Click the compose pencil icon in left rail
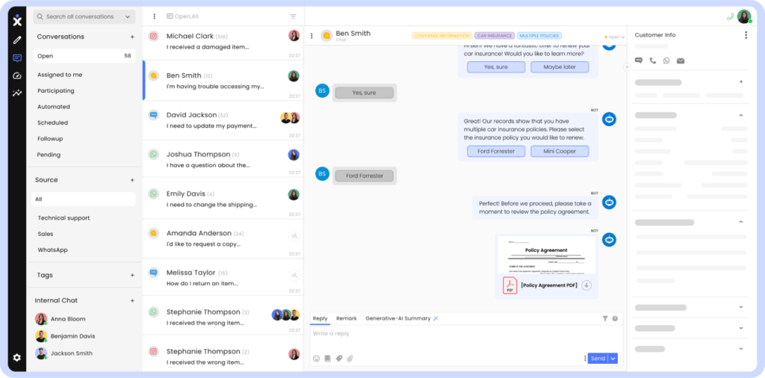This screenshot has height=378, width=765. pos(17,40)
